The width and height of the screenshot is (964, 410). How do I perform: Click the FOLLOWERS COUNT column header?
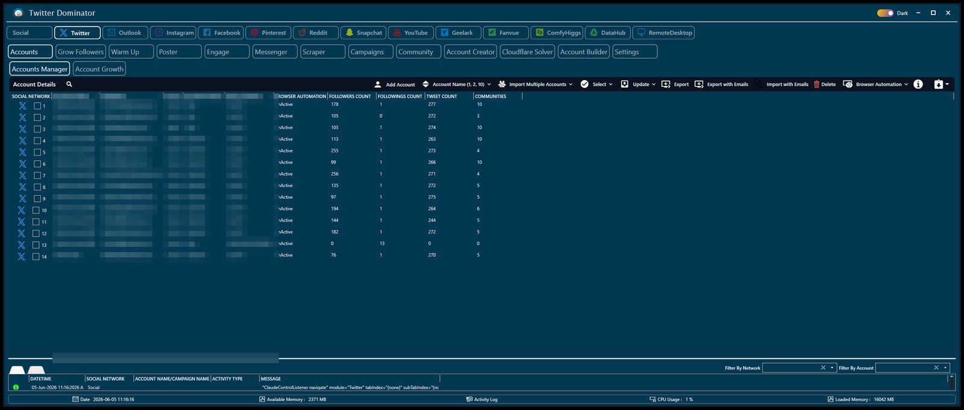[351, 96]
